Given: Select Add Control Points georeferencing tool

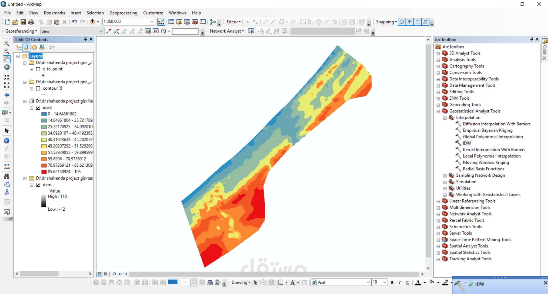Looking at the screenshot, I should 108,31.
